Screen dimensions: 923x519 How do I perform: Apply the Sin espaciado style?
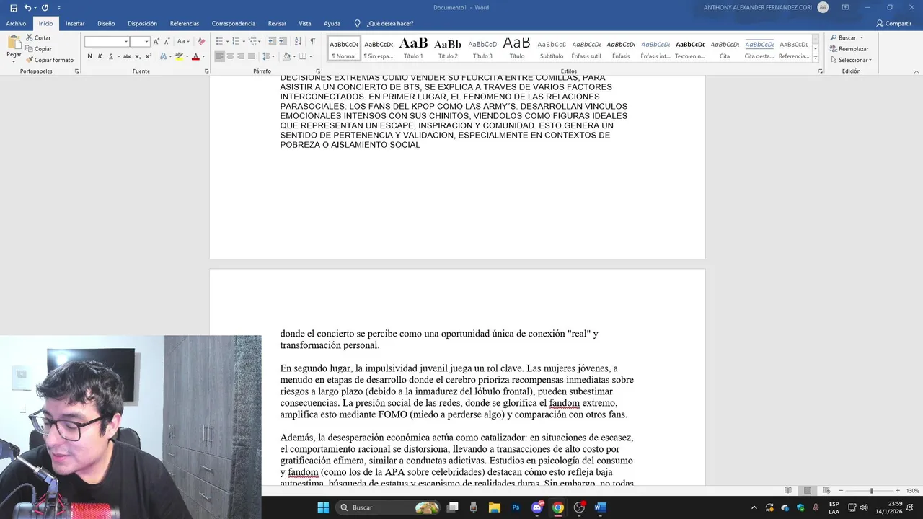[379, 48]
